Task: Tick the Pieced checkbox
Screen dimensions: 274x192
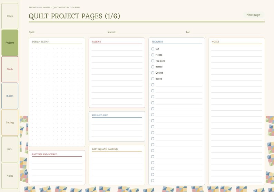Action: (x=153, y=55)
